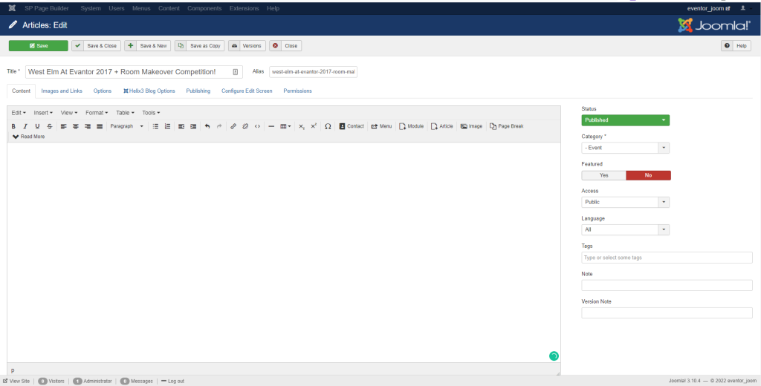The height and width of the screenshot is (386, 761).
Task: Open the editor Edit menu
Action: (x=19, y=113)
